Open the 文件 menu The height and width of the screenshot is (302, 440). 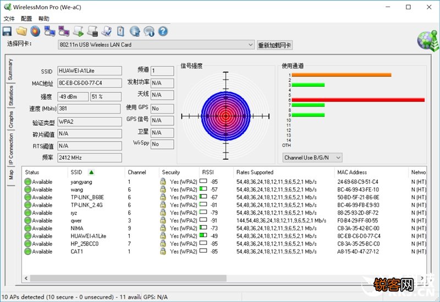9,19
